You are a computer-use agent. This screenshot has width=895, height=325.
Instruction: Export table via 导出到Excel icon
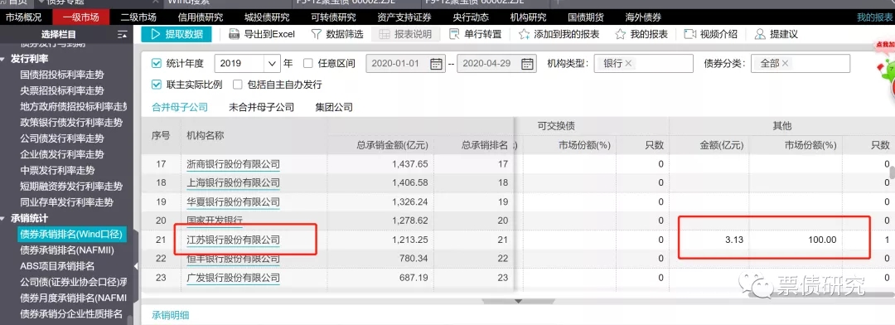(x=234, y=34)
